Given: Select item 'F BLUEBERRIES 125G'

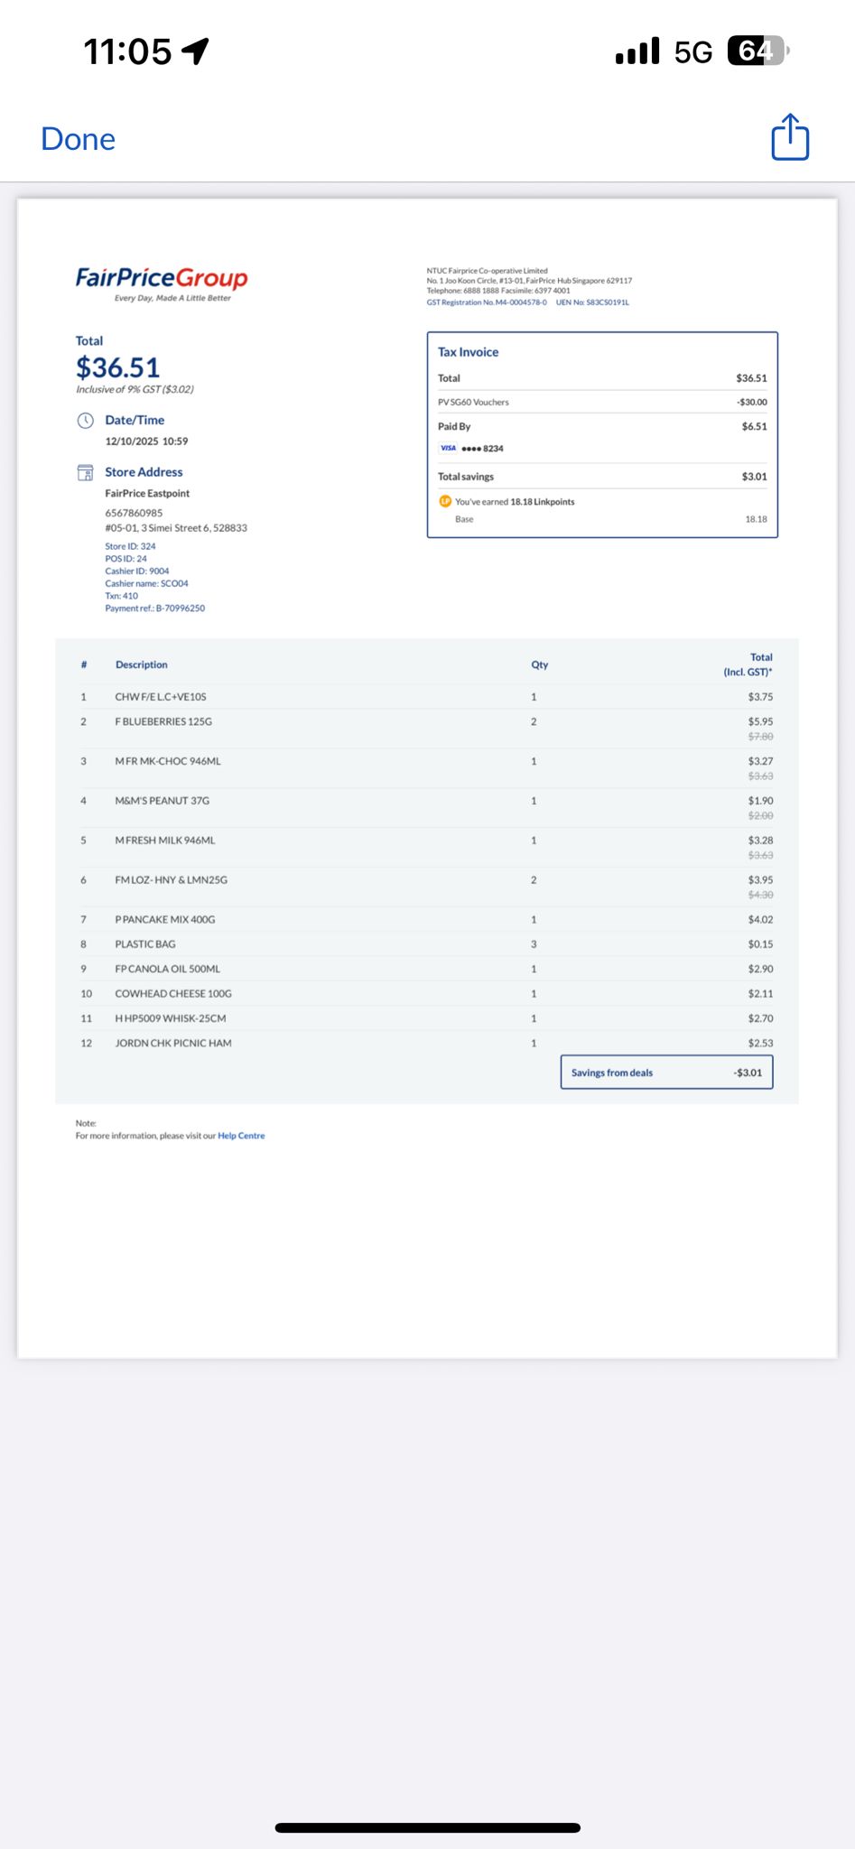Looking at the screenshot, I should tap(163, 721).
